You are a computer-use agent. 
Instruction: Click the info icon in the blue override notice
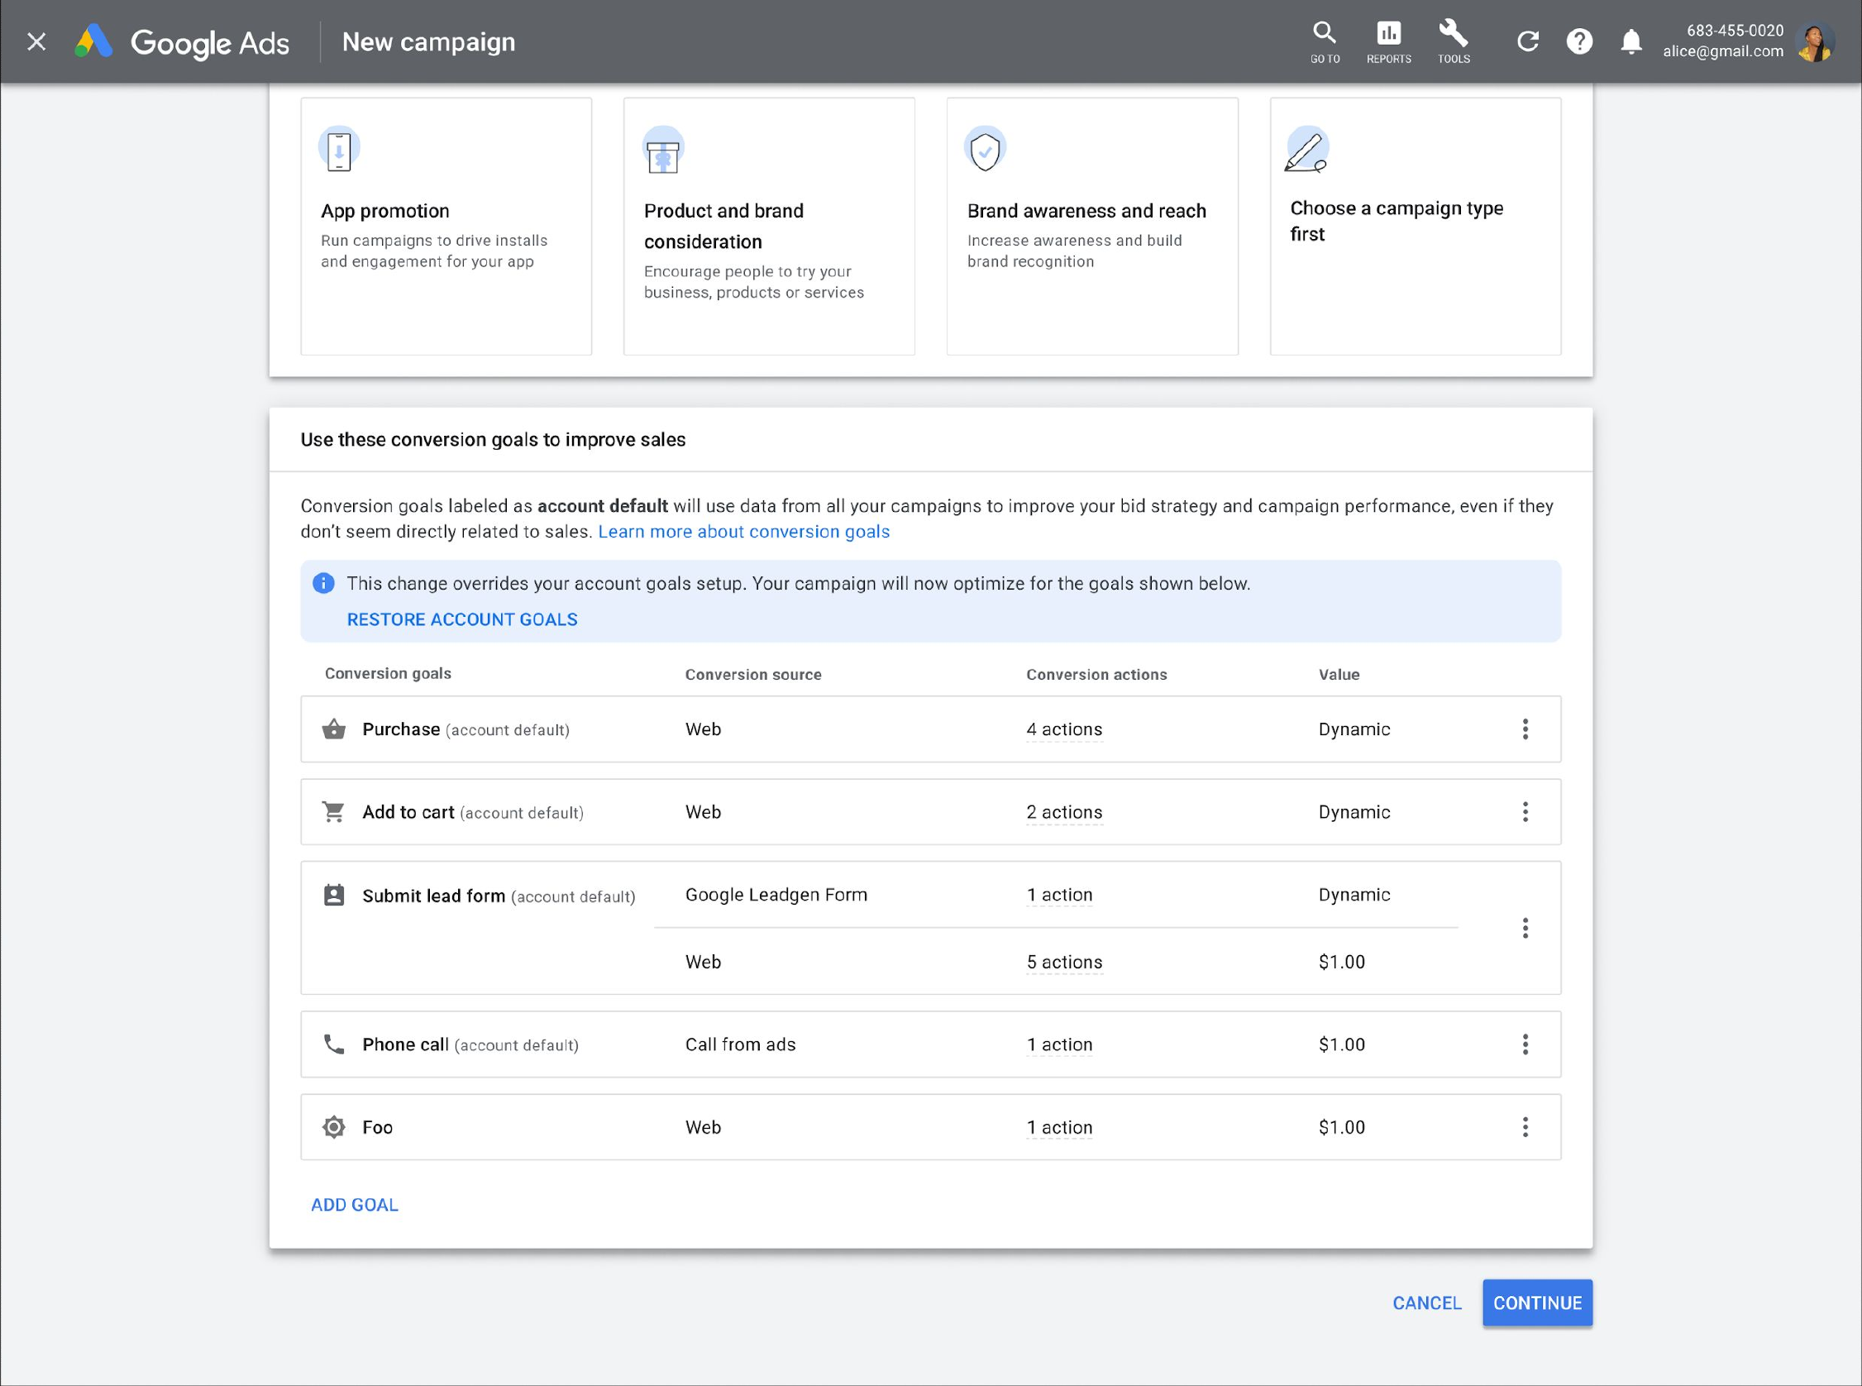pos(324,583)
